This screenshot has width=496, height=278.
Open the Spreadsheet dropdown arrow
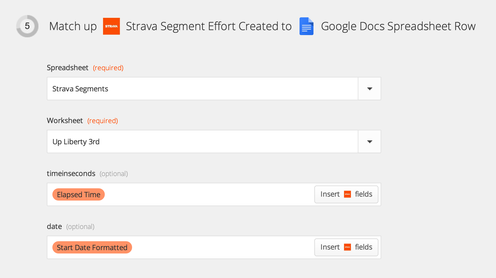click(x=369, y=89)
